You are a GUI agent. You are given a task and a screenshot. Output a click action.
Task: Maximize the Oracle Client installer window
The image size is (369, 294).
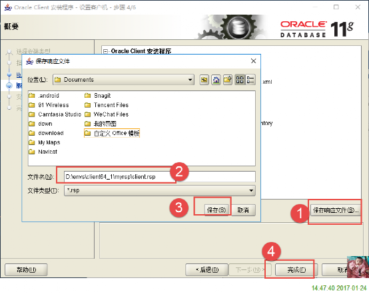pos(336,7)
